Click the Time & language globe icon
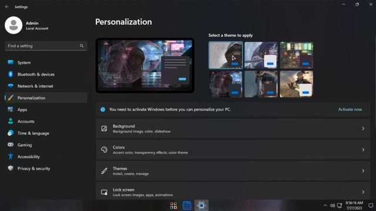The width and height of the screenshot is (376, 211). [11, 133]
